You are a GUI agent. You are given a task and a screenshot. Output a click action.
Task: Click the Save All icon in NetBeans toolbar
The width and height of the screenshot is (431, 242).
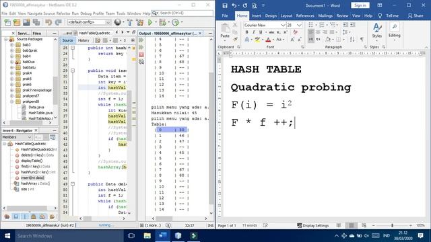coord(36,22)
